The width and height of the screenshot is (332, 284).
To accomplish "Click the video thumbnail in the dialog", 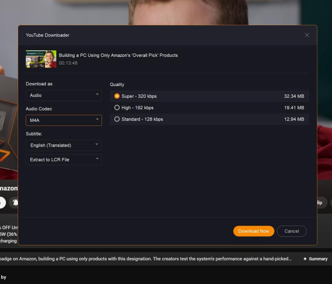I will pyautogui.click(x=41, y=59).
